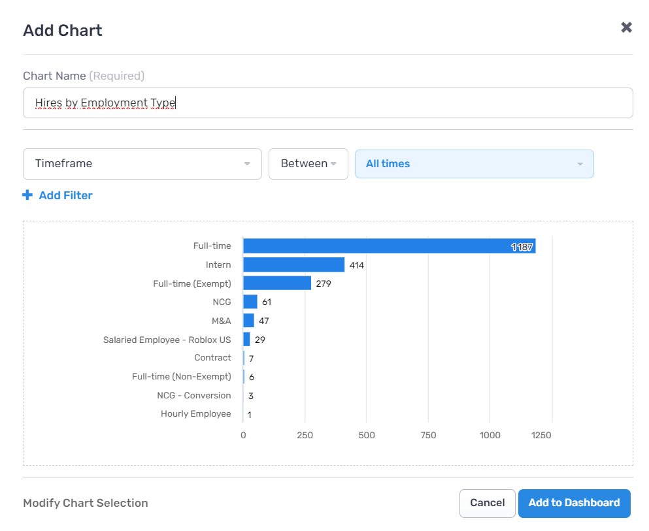This screenshot has height=531, width=649.
Task: Click the Between dropdown caret
Action: [x=333, y=164]
